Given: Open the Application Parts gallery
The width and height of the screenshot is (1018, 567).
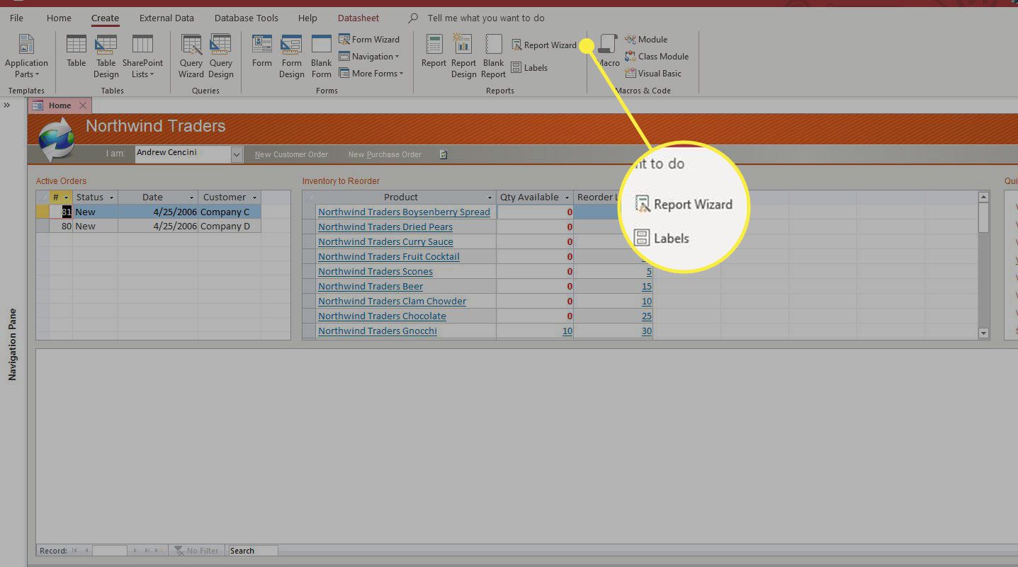Looking at the screenshot, I should click(26, 56).
